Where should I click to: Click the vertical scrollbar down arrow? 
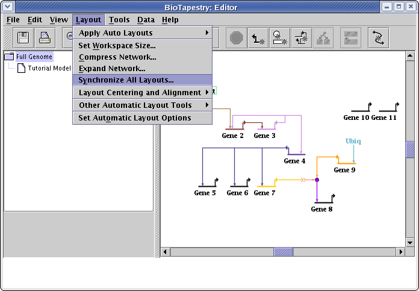[x=410, y=242]
